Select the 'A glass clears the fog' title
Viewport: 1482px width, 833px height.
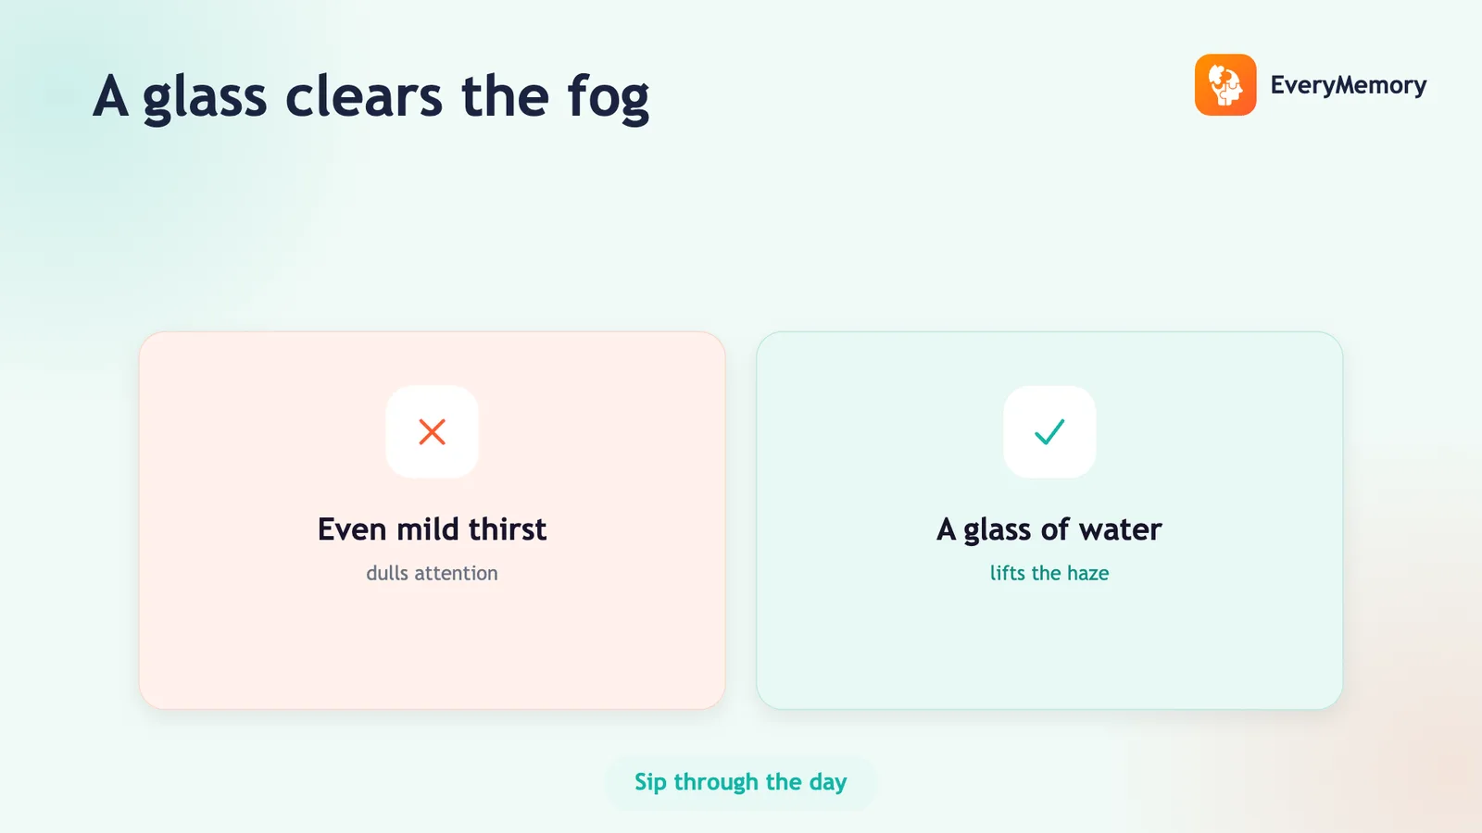tap(371, 97)
